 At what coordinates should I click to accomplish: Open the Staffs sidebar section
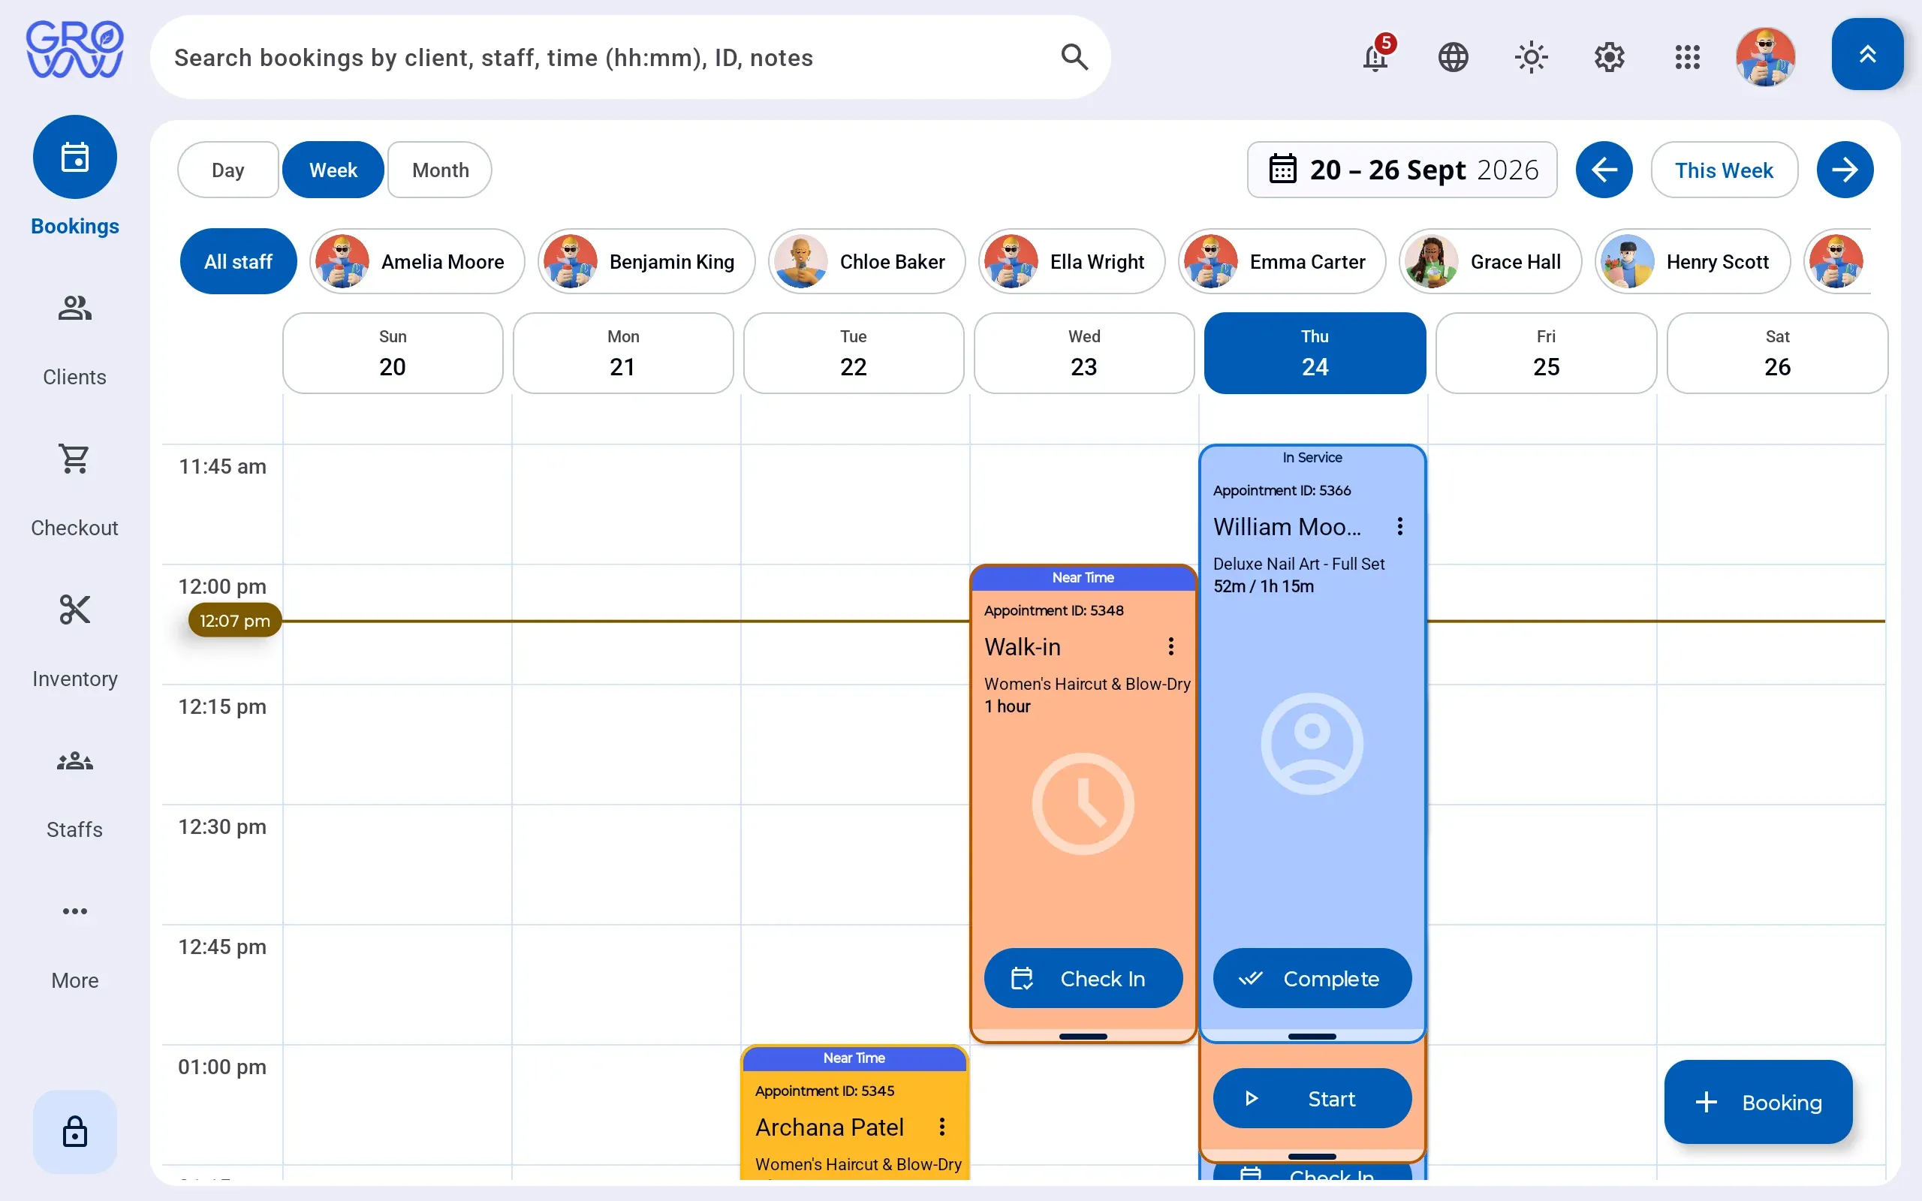coord(74,793)
